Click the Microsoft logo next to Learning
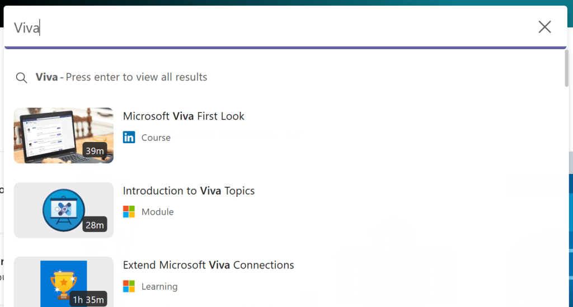573x307 pixels. coord(129,286)
